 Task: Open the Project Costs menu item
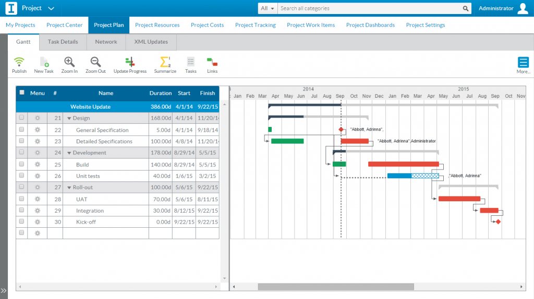207,25
